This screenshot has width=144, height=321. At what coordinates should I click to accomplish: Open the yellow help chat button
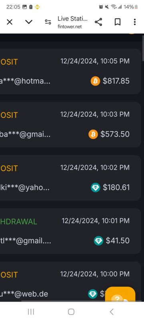tap(120, 294)
